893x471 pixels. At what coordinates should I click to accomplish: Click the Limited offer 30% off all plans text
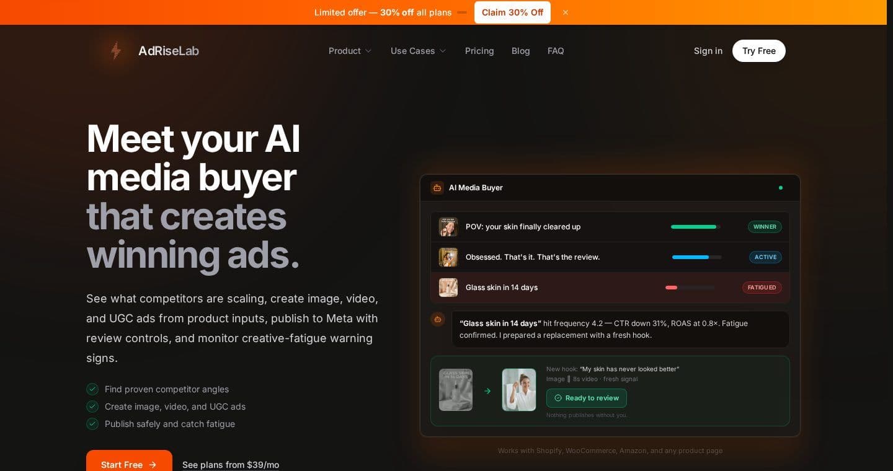383,12
